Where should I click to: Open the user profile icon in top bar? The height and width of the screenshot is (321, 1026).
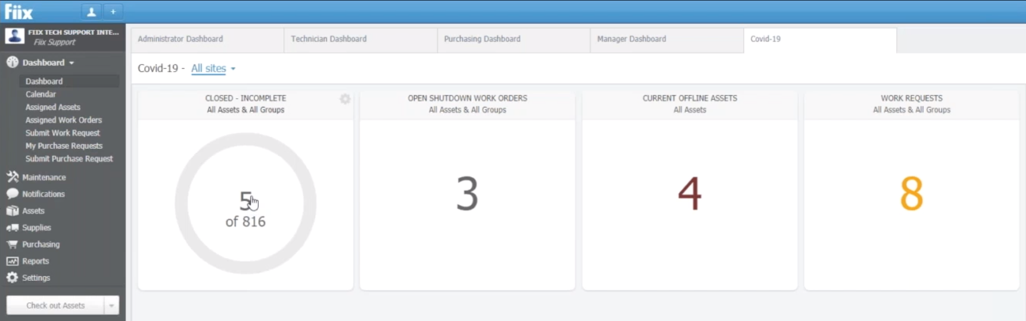point(91,12)
